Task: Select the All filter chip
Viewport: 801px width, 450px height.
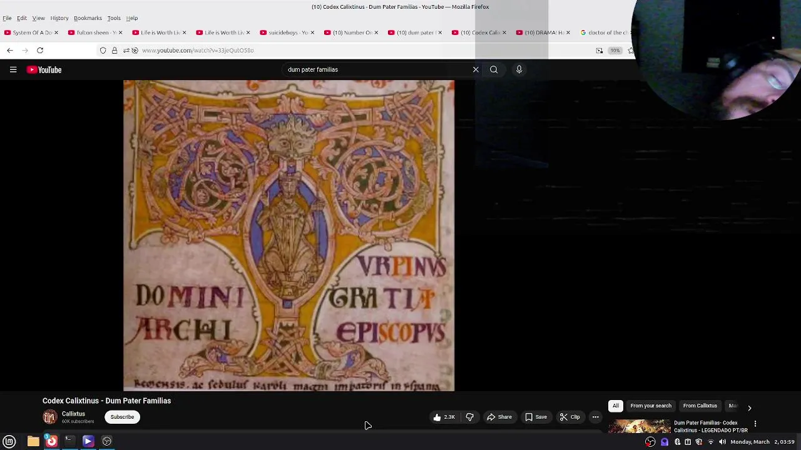Action: pos(616,406)
